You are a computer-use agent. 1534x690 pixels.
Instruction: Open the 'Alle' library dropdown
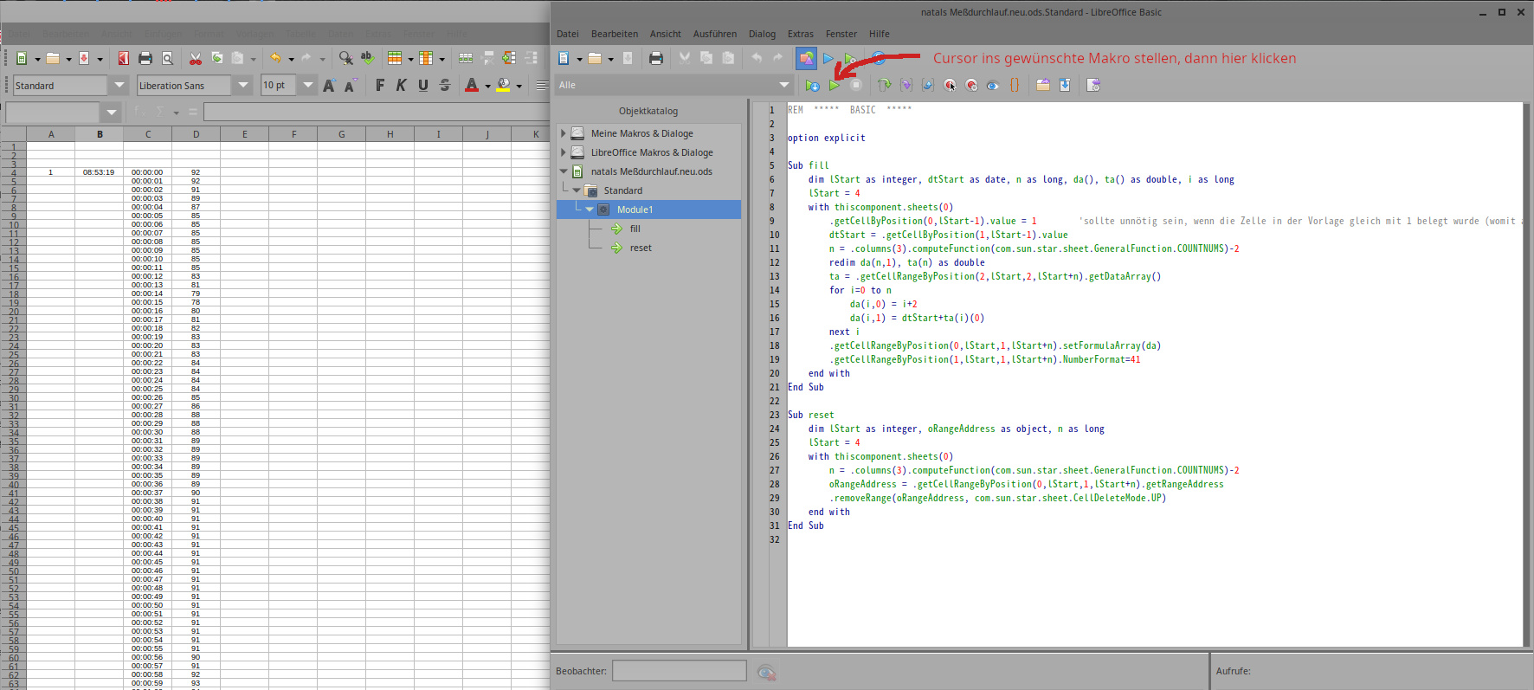click(x=784, y=85)
